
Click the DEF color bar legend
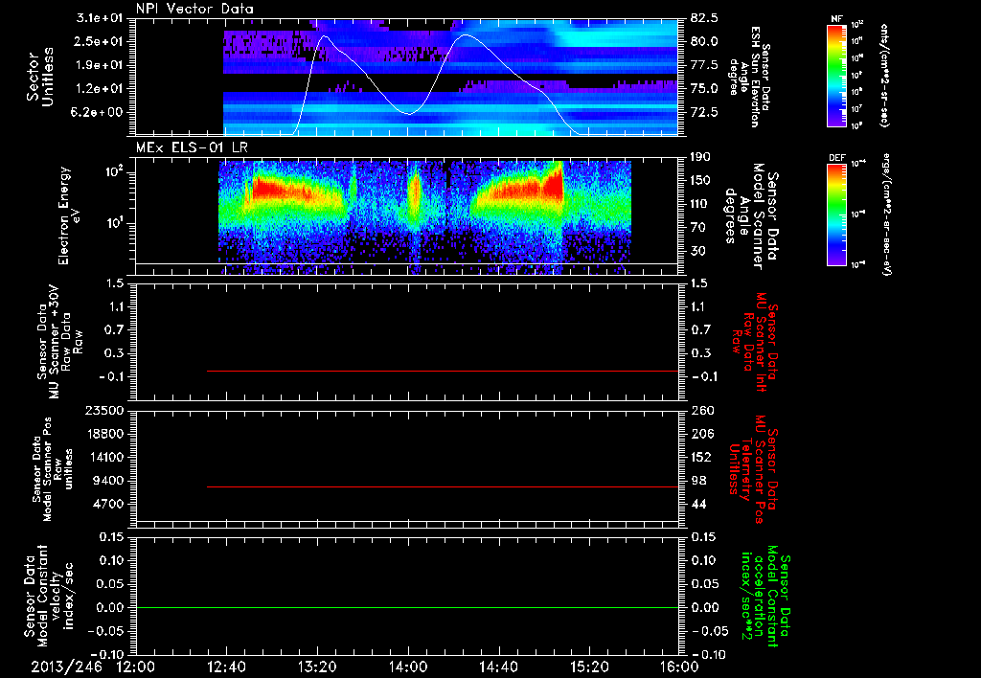click(x=837, y=215)
